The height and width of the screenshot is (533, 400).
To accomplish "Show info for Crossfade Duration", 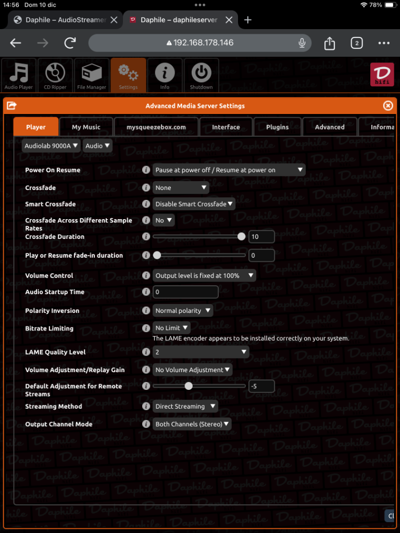I will click(146, 237).
